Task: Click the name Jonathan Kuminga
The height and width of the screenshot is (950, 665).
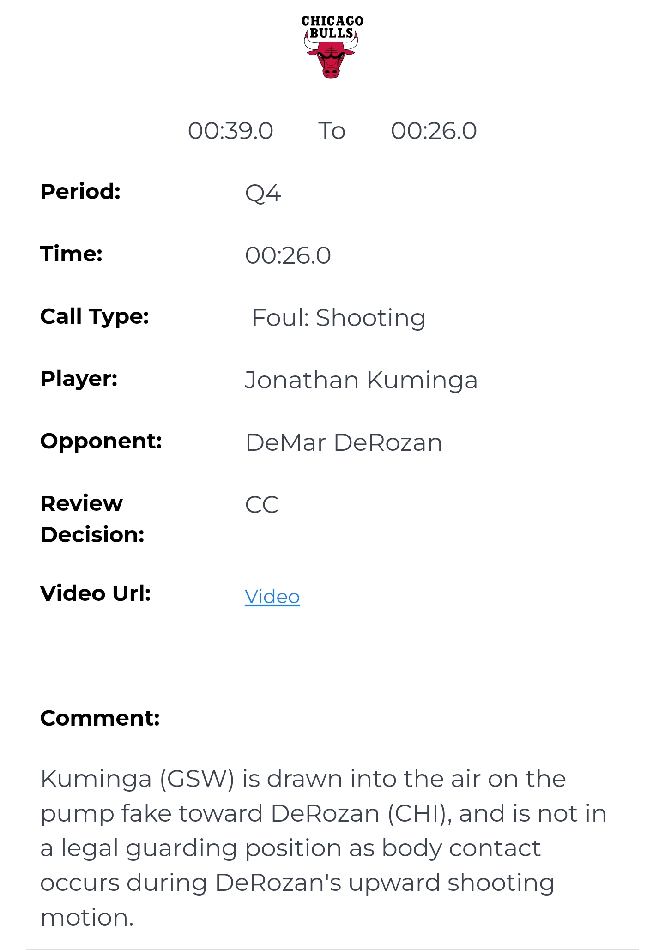Action: pos(361,381)
